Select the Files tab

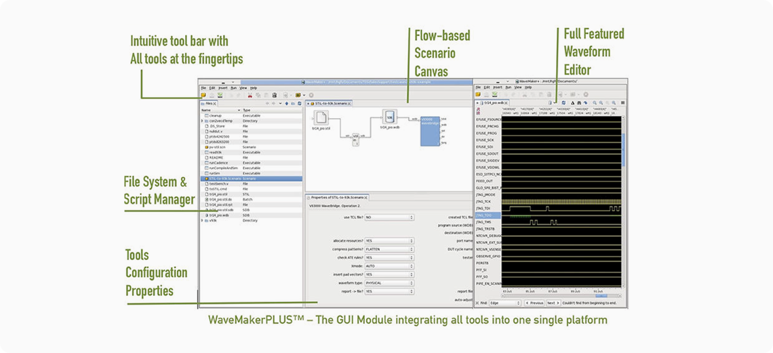209,104
